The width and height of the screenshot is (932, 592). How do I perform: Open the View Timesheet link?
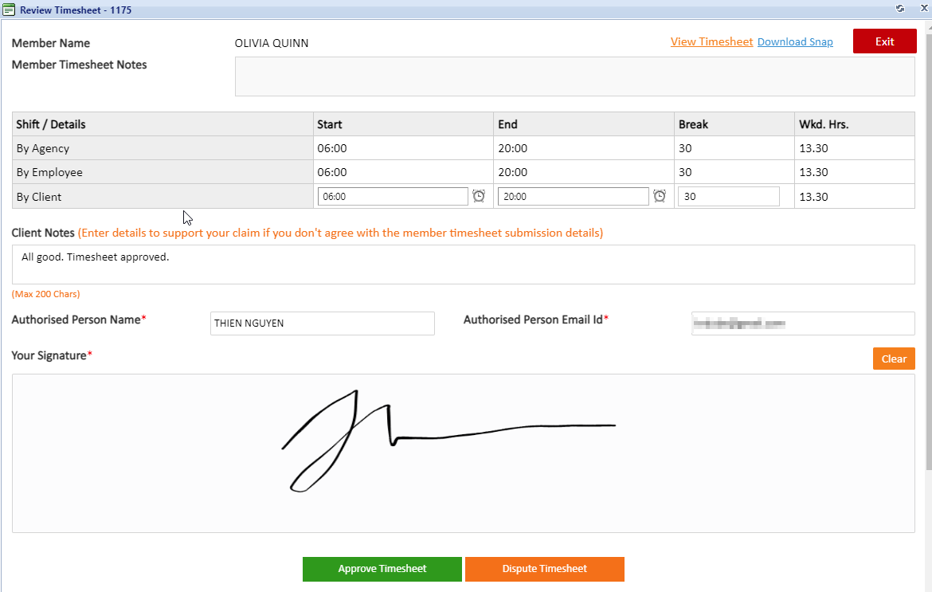pos(711,41)
